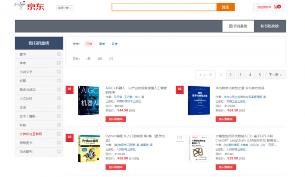Screen dimensions: 305x177
Task: Click the 04 rank number
Action: click(x=180, y=138)
